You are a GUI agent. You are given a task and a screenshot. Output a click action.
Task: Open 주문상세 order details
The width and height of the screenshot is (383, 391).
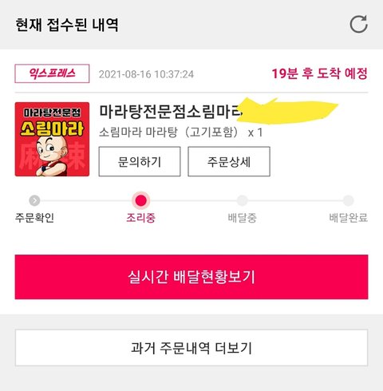[229, 161]
